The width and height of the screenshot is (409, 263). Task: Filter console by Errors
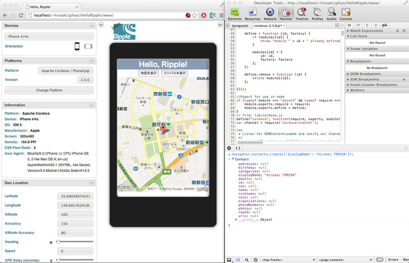393,259
